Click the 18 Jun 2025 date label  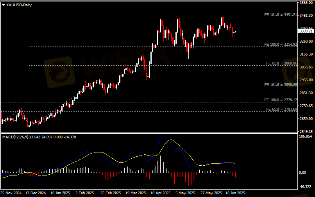(235, 193)
